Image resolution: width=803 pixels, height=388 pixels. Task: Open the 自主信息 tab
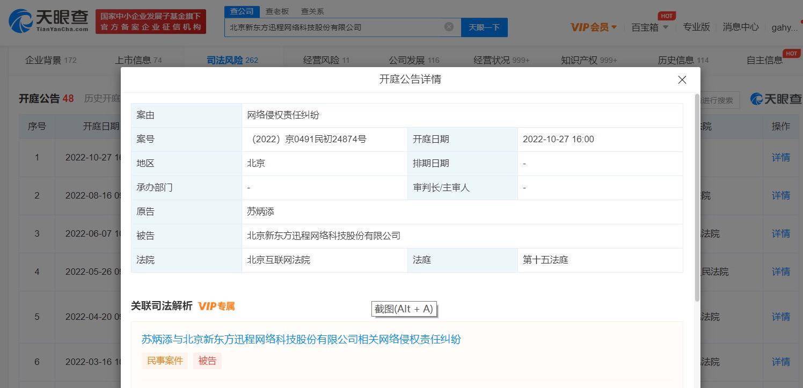[764, 60]
